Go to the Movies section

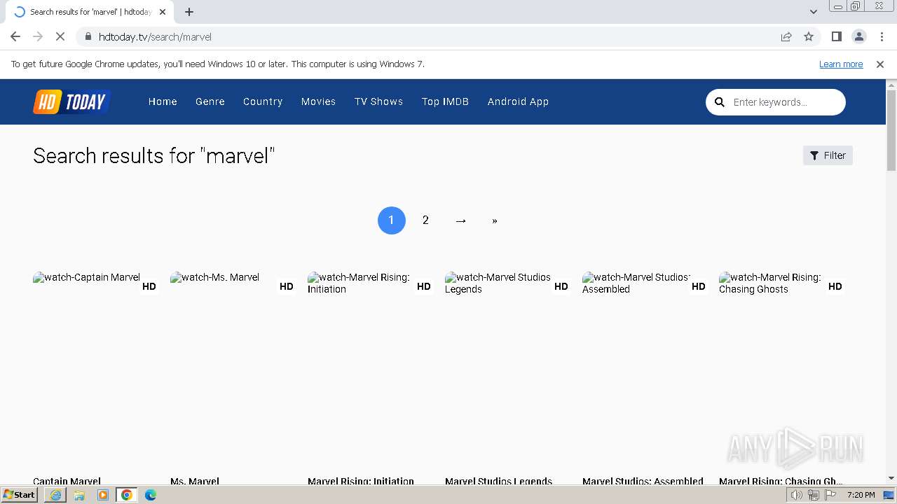(x=319, y=101)
